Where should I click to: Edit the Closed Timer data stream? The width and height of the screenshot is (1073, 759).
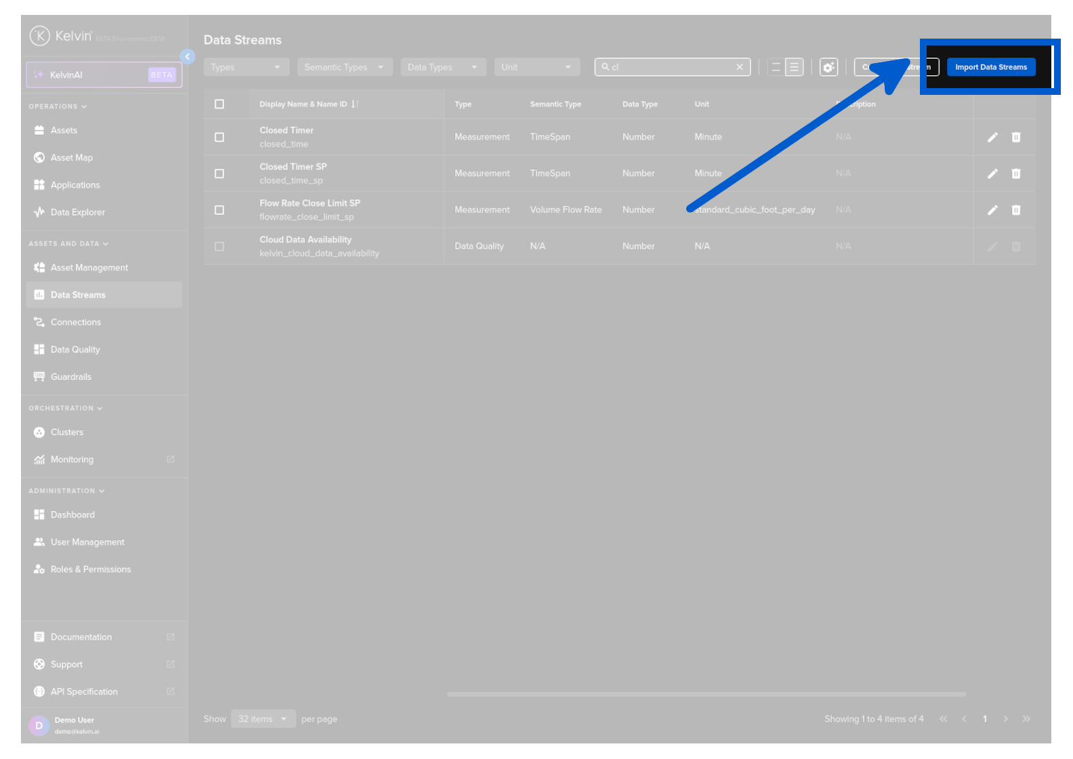(x=992, y=138)
